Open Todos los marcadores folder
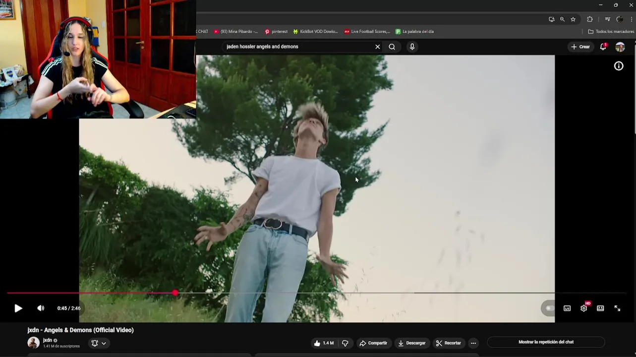Screen dimensions: 636x357 tap(611, 31)
